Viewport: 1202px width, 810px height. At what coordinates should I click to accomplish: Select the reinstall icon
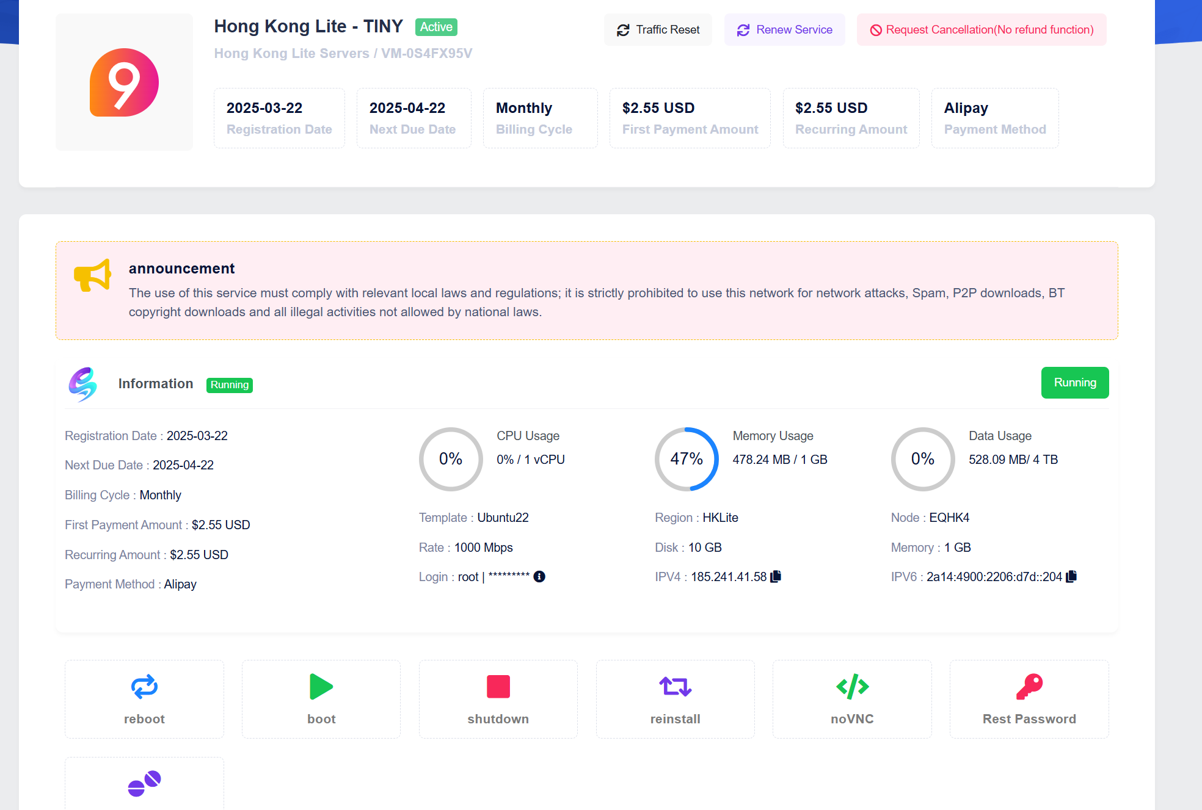pos(675,687)
